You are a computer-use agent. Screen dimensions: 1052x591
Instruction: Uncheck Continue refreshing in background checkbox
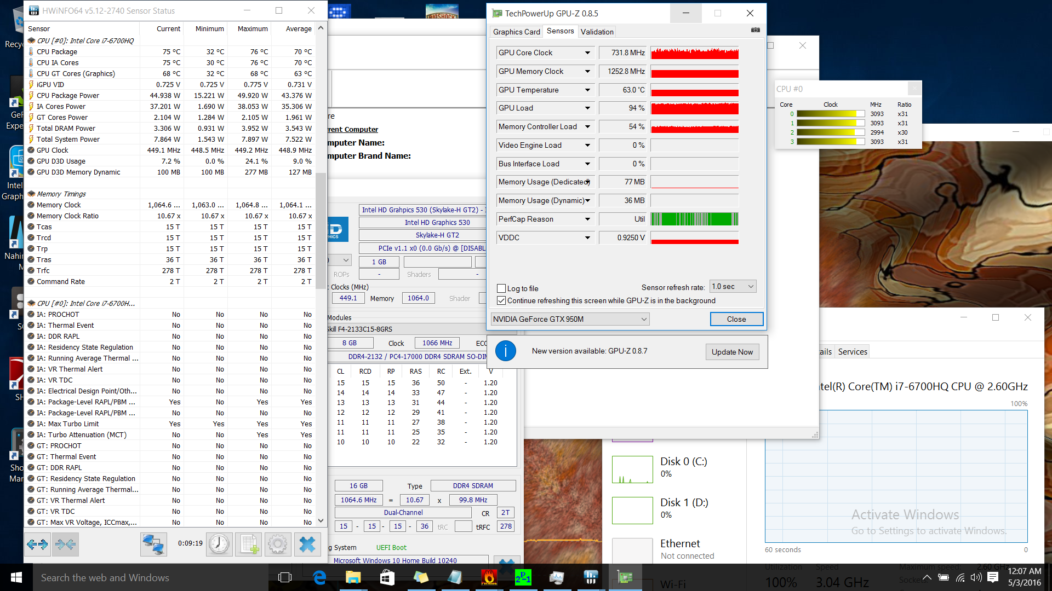pos(501,300)
